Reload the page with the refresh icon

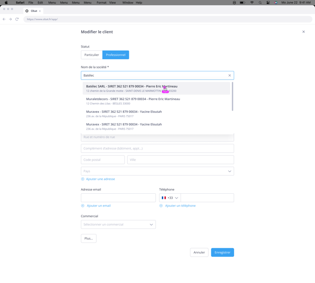(17, 19)
